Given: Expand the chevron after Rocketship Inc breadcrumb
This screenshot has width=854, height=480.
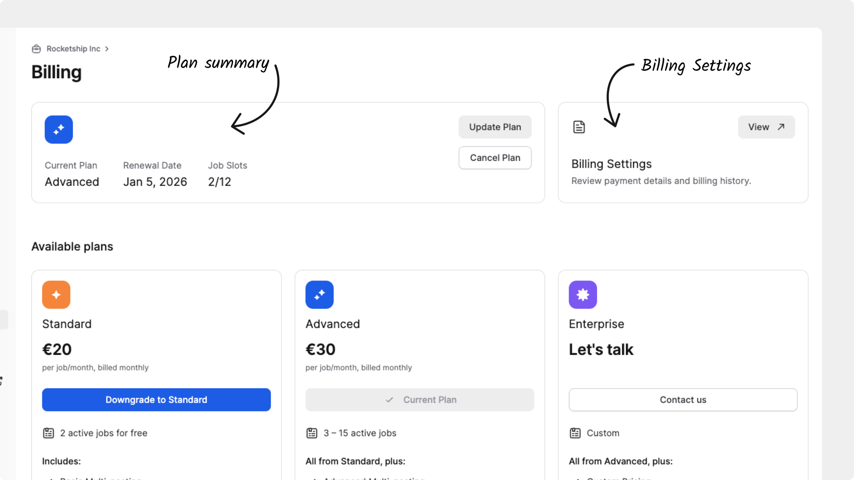Looking at the screenshot, I should 107,49.
